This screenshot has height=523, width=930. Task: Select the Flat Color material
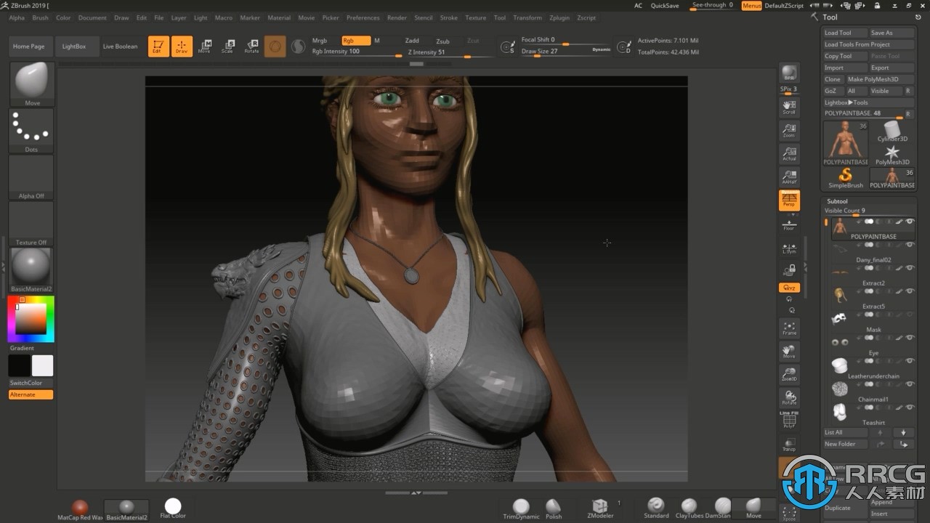173,508
